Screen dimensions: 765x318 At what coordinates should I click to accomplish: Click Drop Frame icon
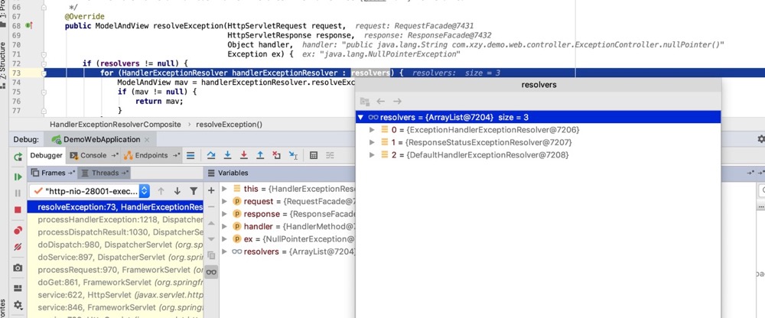click(x=277, y=156)
